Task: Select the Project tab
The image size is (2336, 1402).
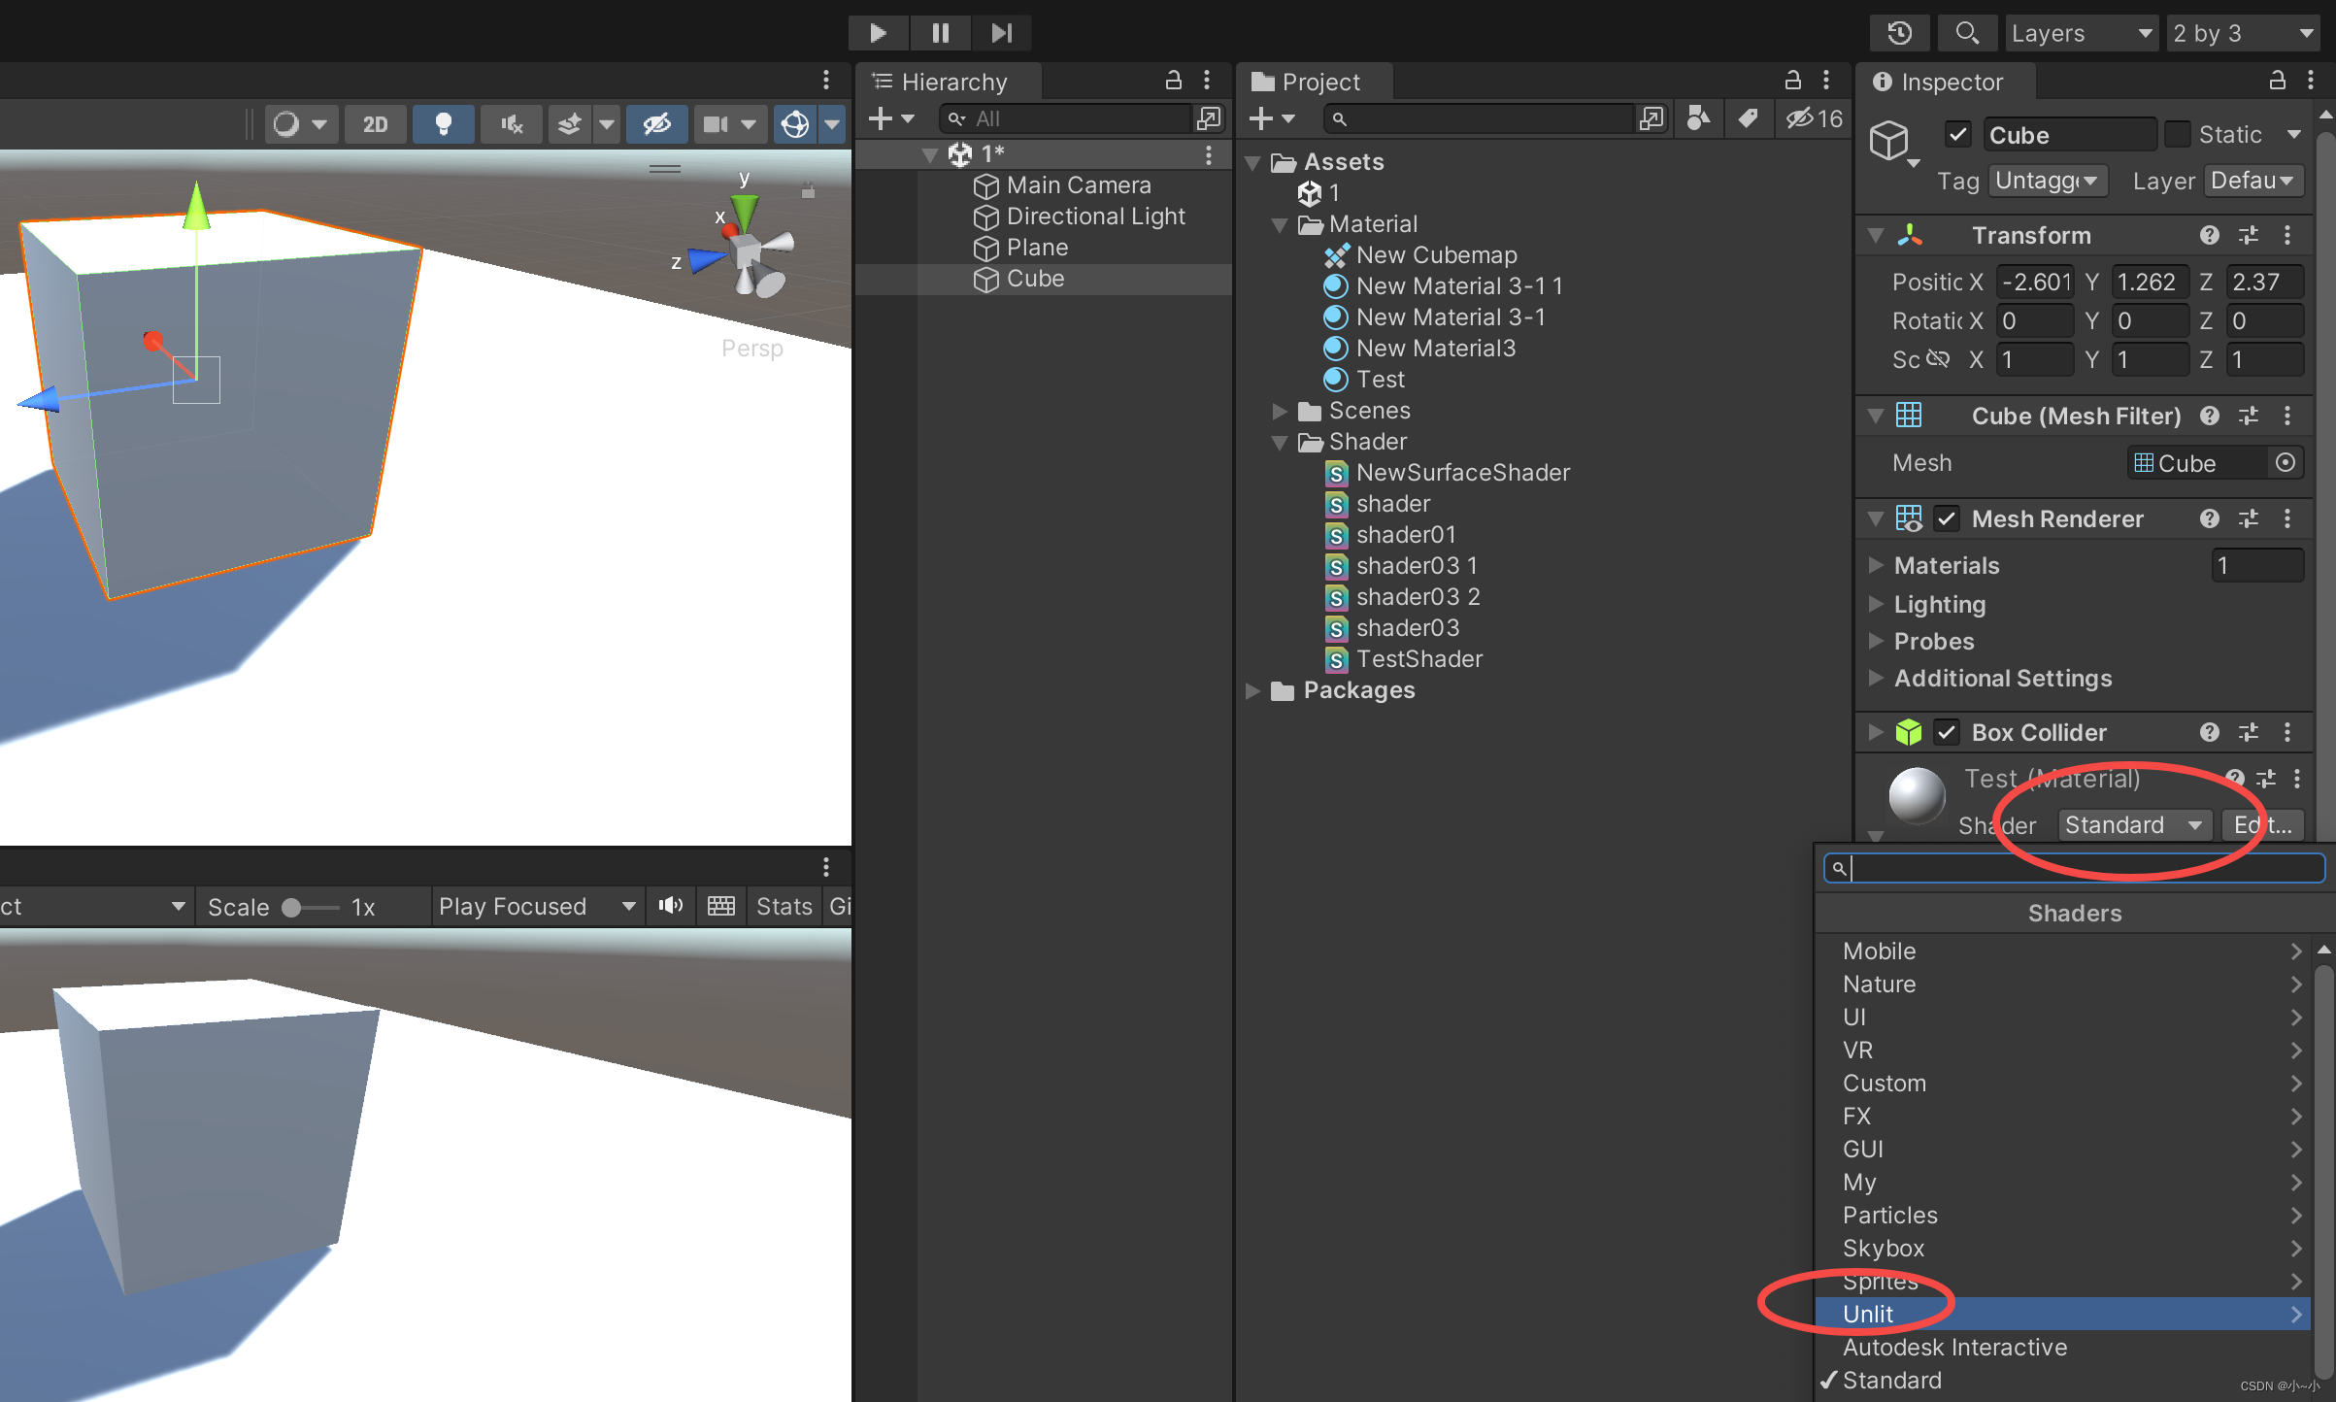Action: click(1316, 82)
